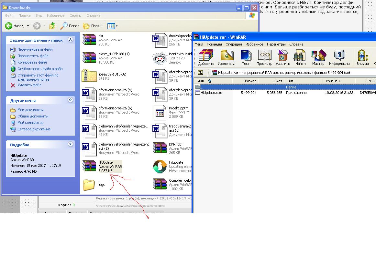Sort WinRAR list by Size (Размер) column

pos(245,81)
